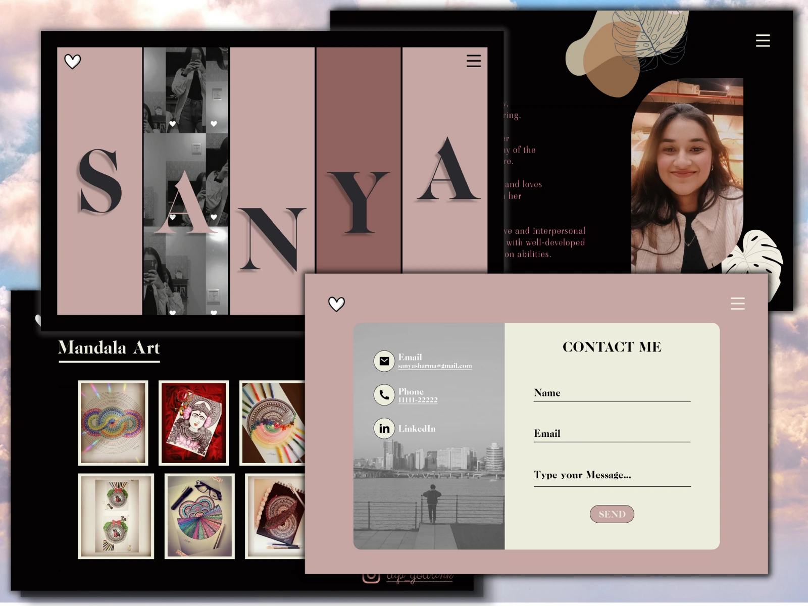Click the grayscale city waterfront photo
The image size is (808, 606).
(429, 436)
